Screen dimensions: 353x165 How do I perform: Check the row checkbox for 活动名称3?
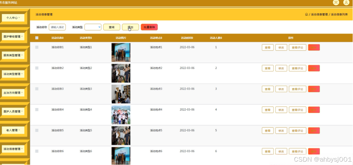(x=37, y=89)
